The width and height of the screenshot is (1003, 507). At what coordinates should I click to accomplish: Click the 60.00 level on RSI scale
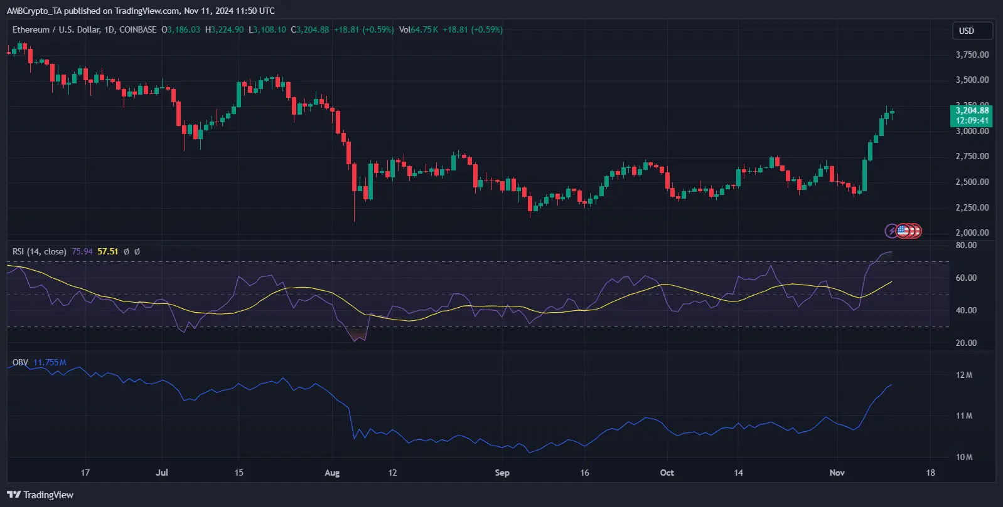tap(966, 278)
